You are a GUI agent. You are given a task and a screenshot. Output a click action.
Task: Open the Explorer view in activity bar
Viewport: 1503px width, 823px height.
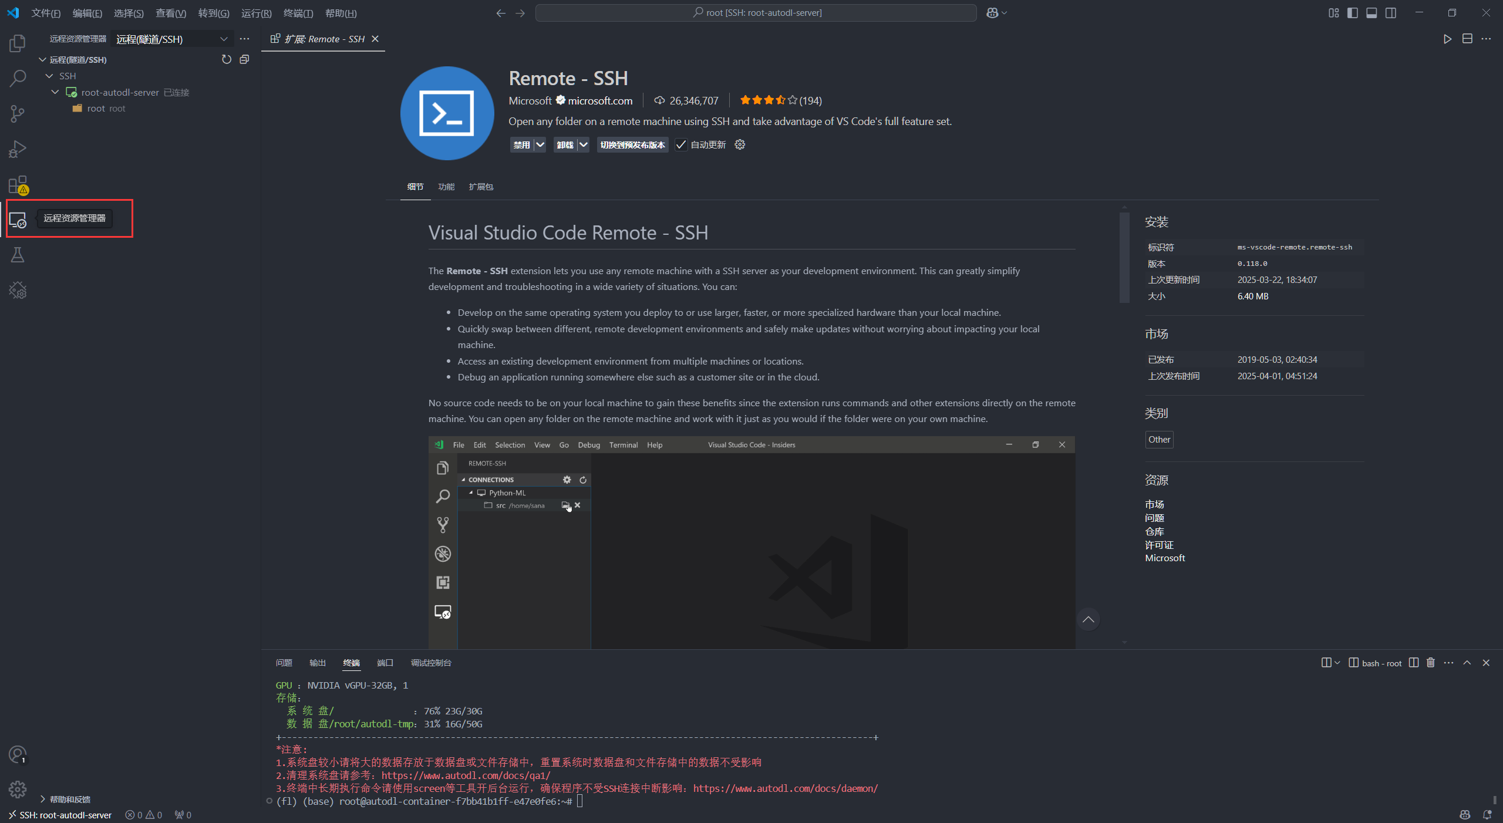(18, 43)
